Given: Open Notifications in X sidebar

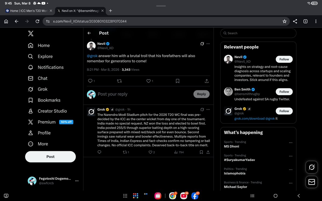Looking at the screenshot, I should (x=46, y=67).
